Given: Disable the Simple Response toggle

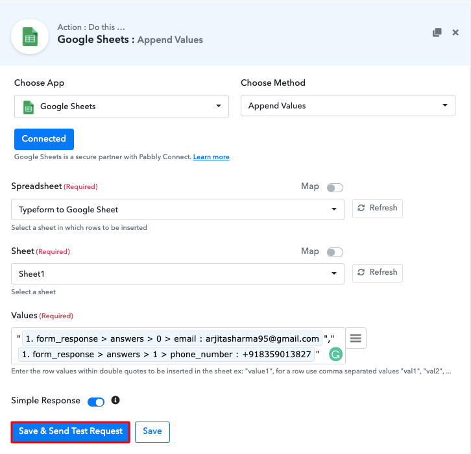Looking at the screenshot, I should coord(96,401).
